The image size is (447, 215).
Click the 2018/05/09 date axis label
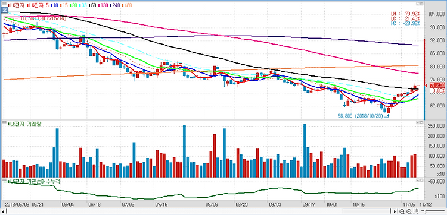click(17, 204)
